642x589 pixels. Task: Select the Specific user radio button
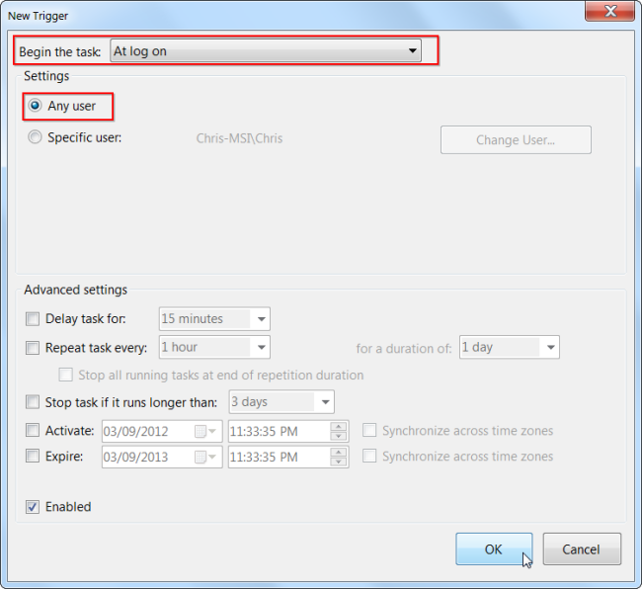pos(35,137)
